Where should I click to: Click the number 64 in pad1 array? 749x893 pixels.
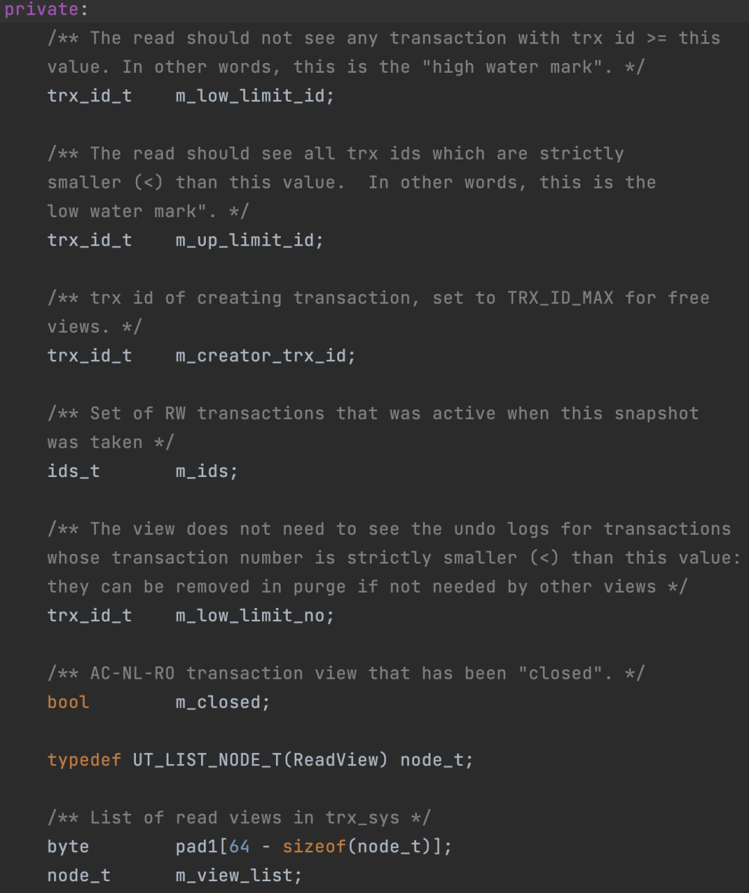[239, 847]
